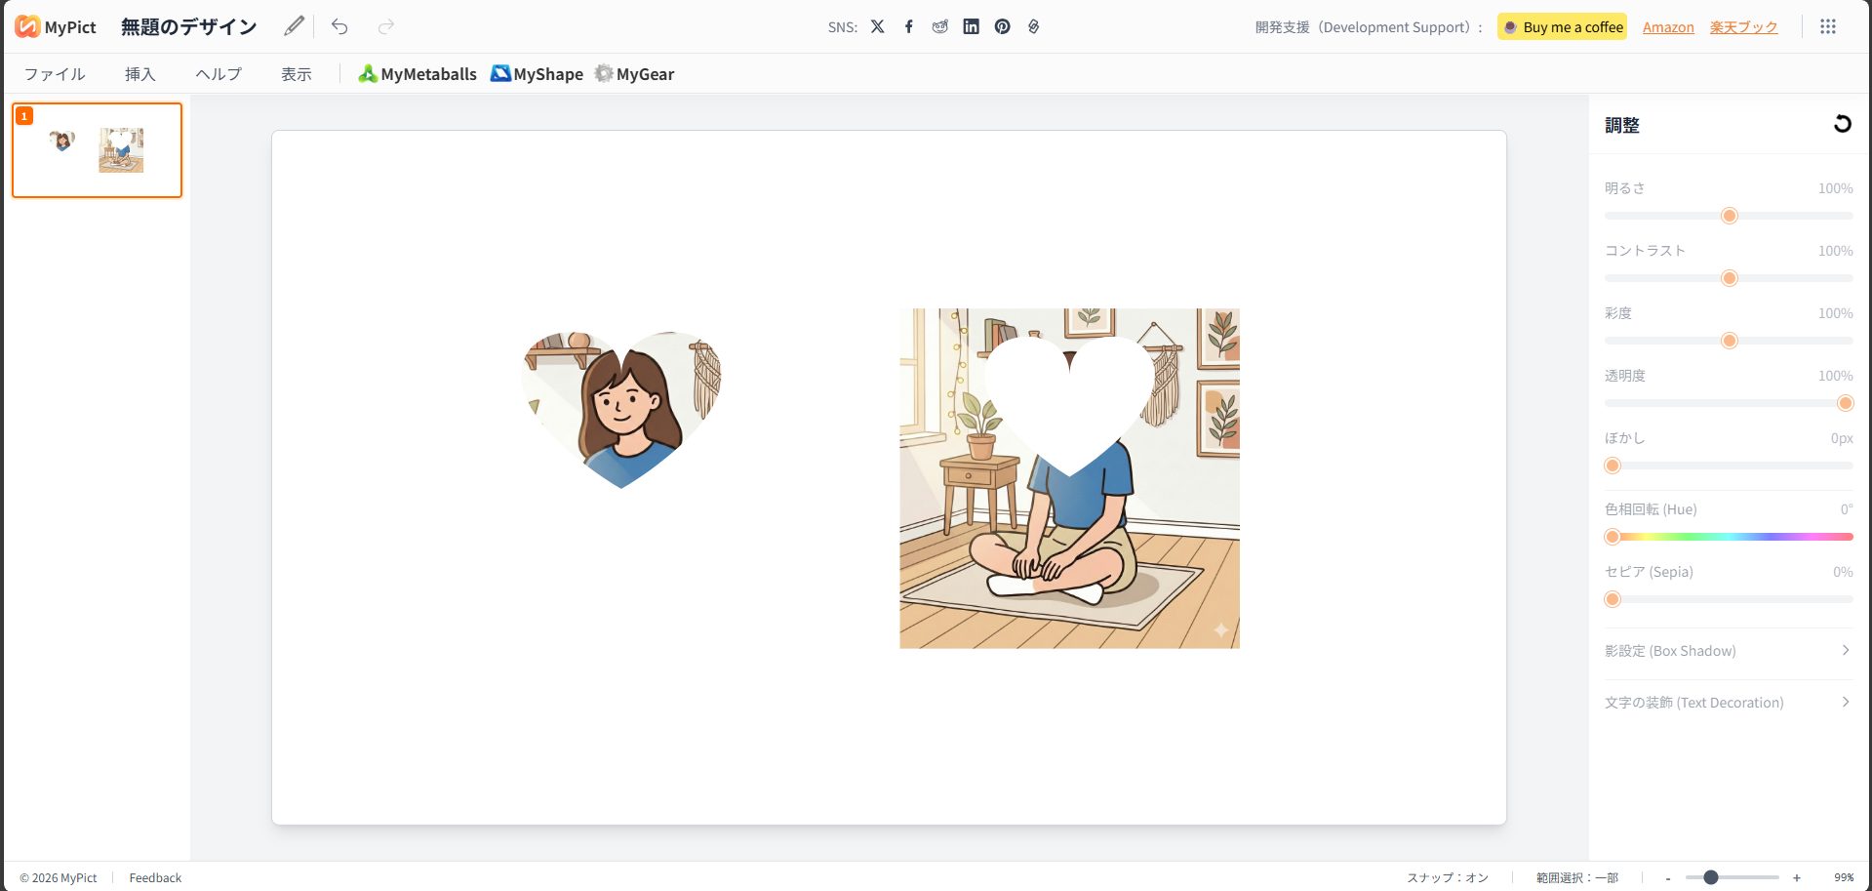Toggle スナップ：オン setting
This screenshot has height=891, width=1872.
tap(1448, 878)
